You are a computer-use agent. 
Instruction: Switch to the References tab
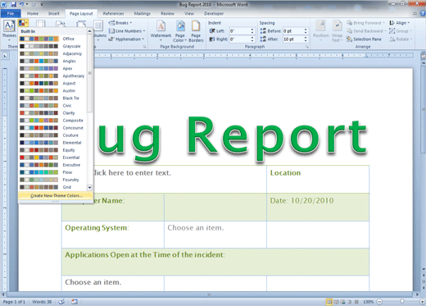113,13
